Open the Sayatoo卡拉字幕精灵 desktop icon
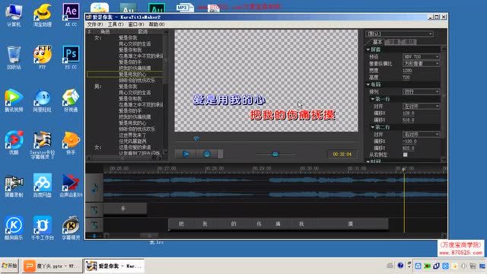 [x=43, y=145]
